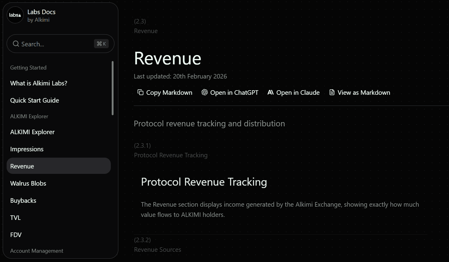This screenshot has width=449, height=262.
Task: Click Protocol revenue tracking and distribution subtitle
Action: point(209,124)
